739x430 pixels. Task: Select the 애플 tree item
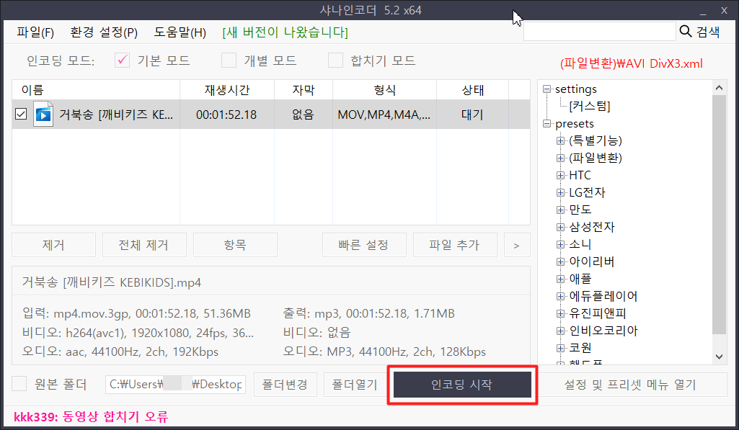pos(580,279)
